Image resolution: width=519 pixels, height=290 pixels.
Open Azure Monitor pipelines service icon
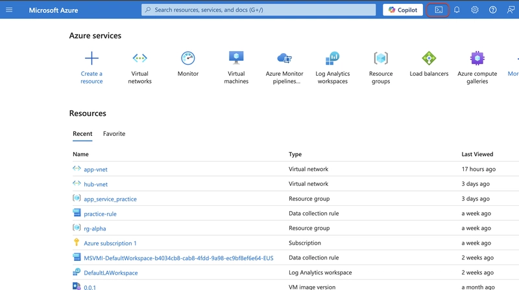click(x=284, y=58)
